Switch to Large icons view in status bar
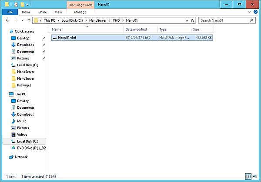 coord(254,176)
